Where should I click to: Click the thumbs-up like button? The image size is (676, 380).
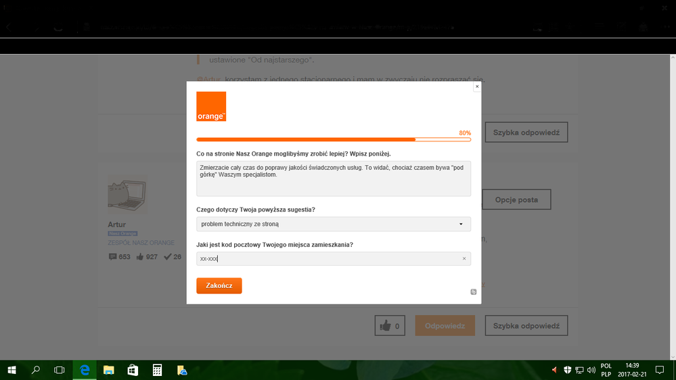coord(390,326)
